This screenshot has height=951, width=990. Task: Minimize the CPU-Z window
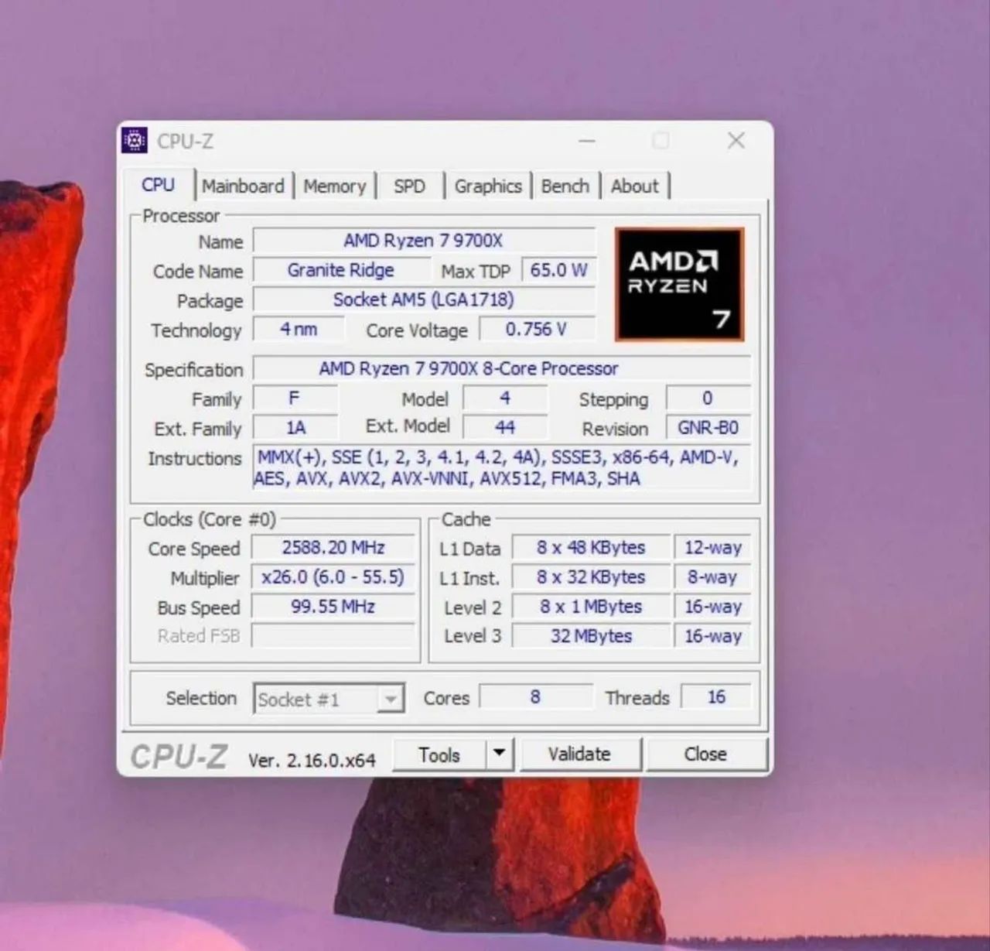[x=588, y=141]
